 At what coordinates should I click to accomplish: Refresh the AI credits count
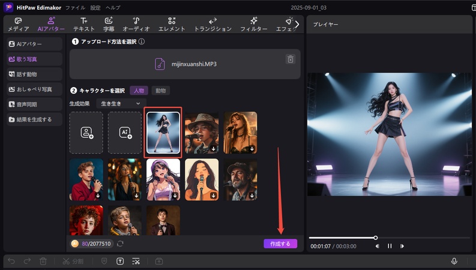120,244
